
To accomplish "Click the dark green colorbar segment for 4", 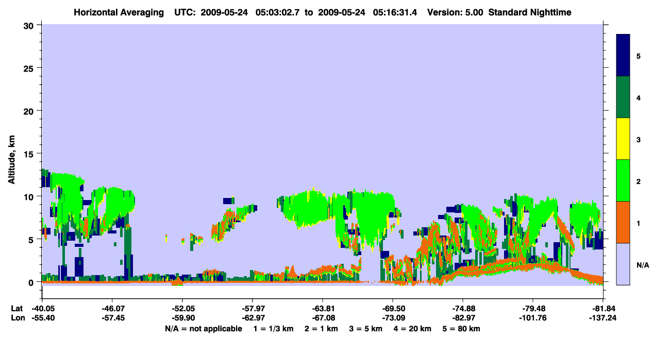I will (623, 97).
